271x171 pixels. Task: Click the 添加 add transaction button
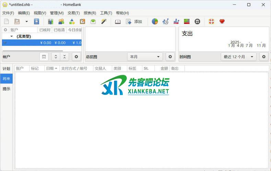pyautogui.click(x=134, y=22)
